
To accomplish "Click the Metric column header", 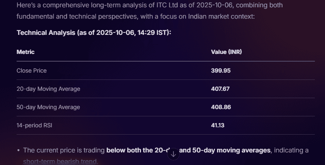I will (x=26, y=52).
